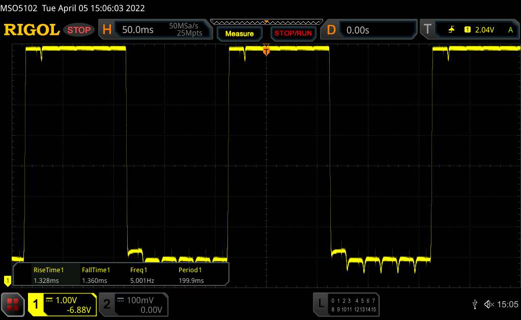Tap the STOP run-status badge
Image resolution: width=521 pixels, height=320 pixels.
tap(79, 30)
